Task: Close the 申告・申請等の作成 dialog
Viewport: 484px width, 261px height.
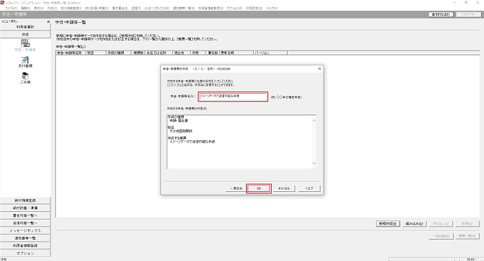Action: 319,69
